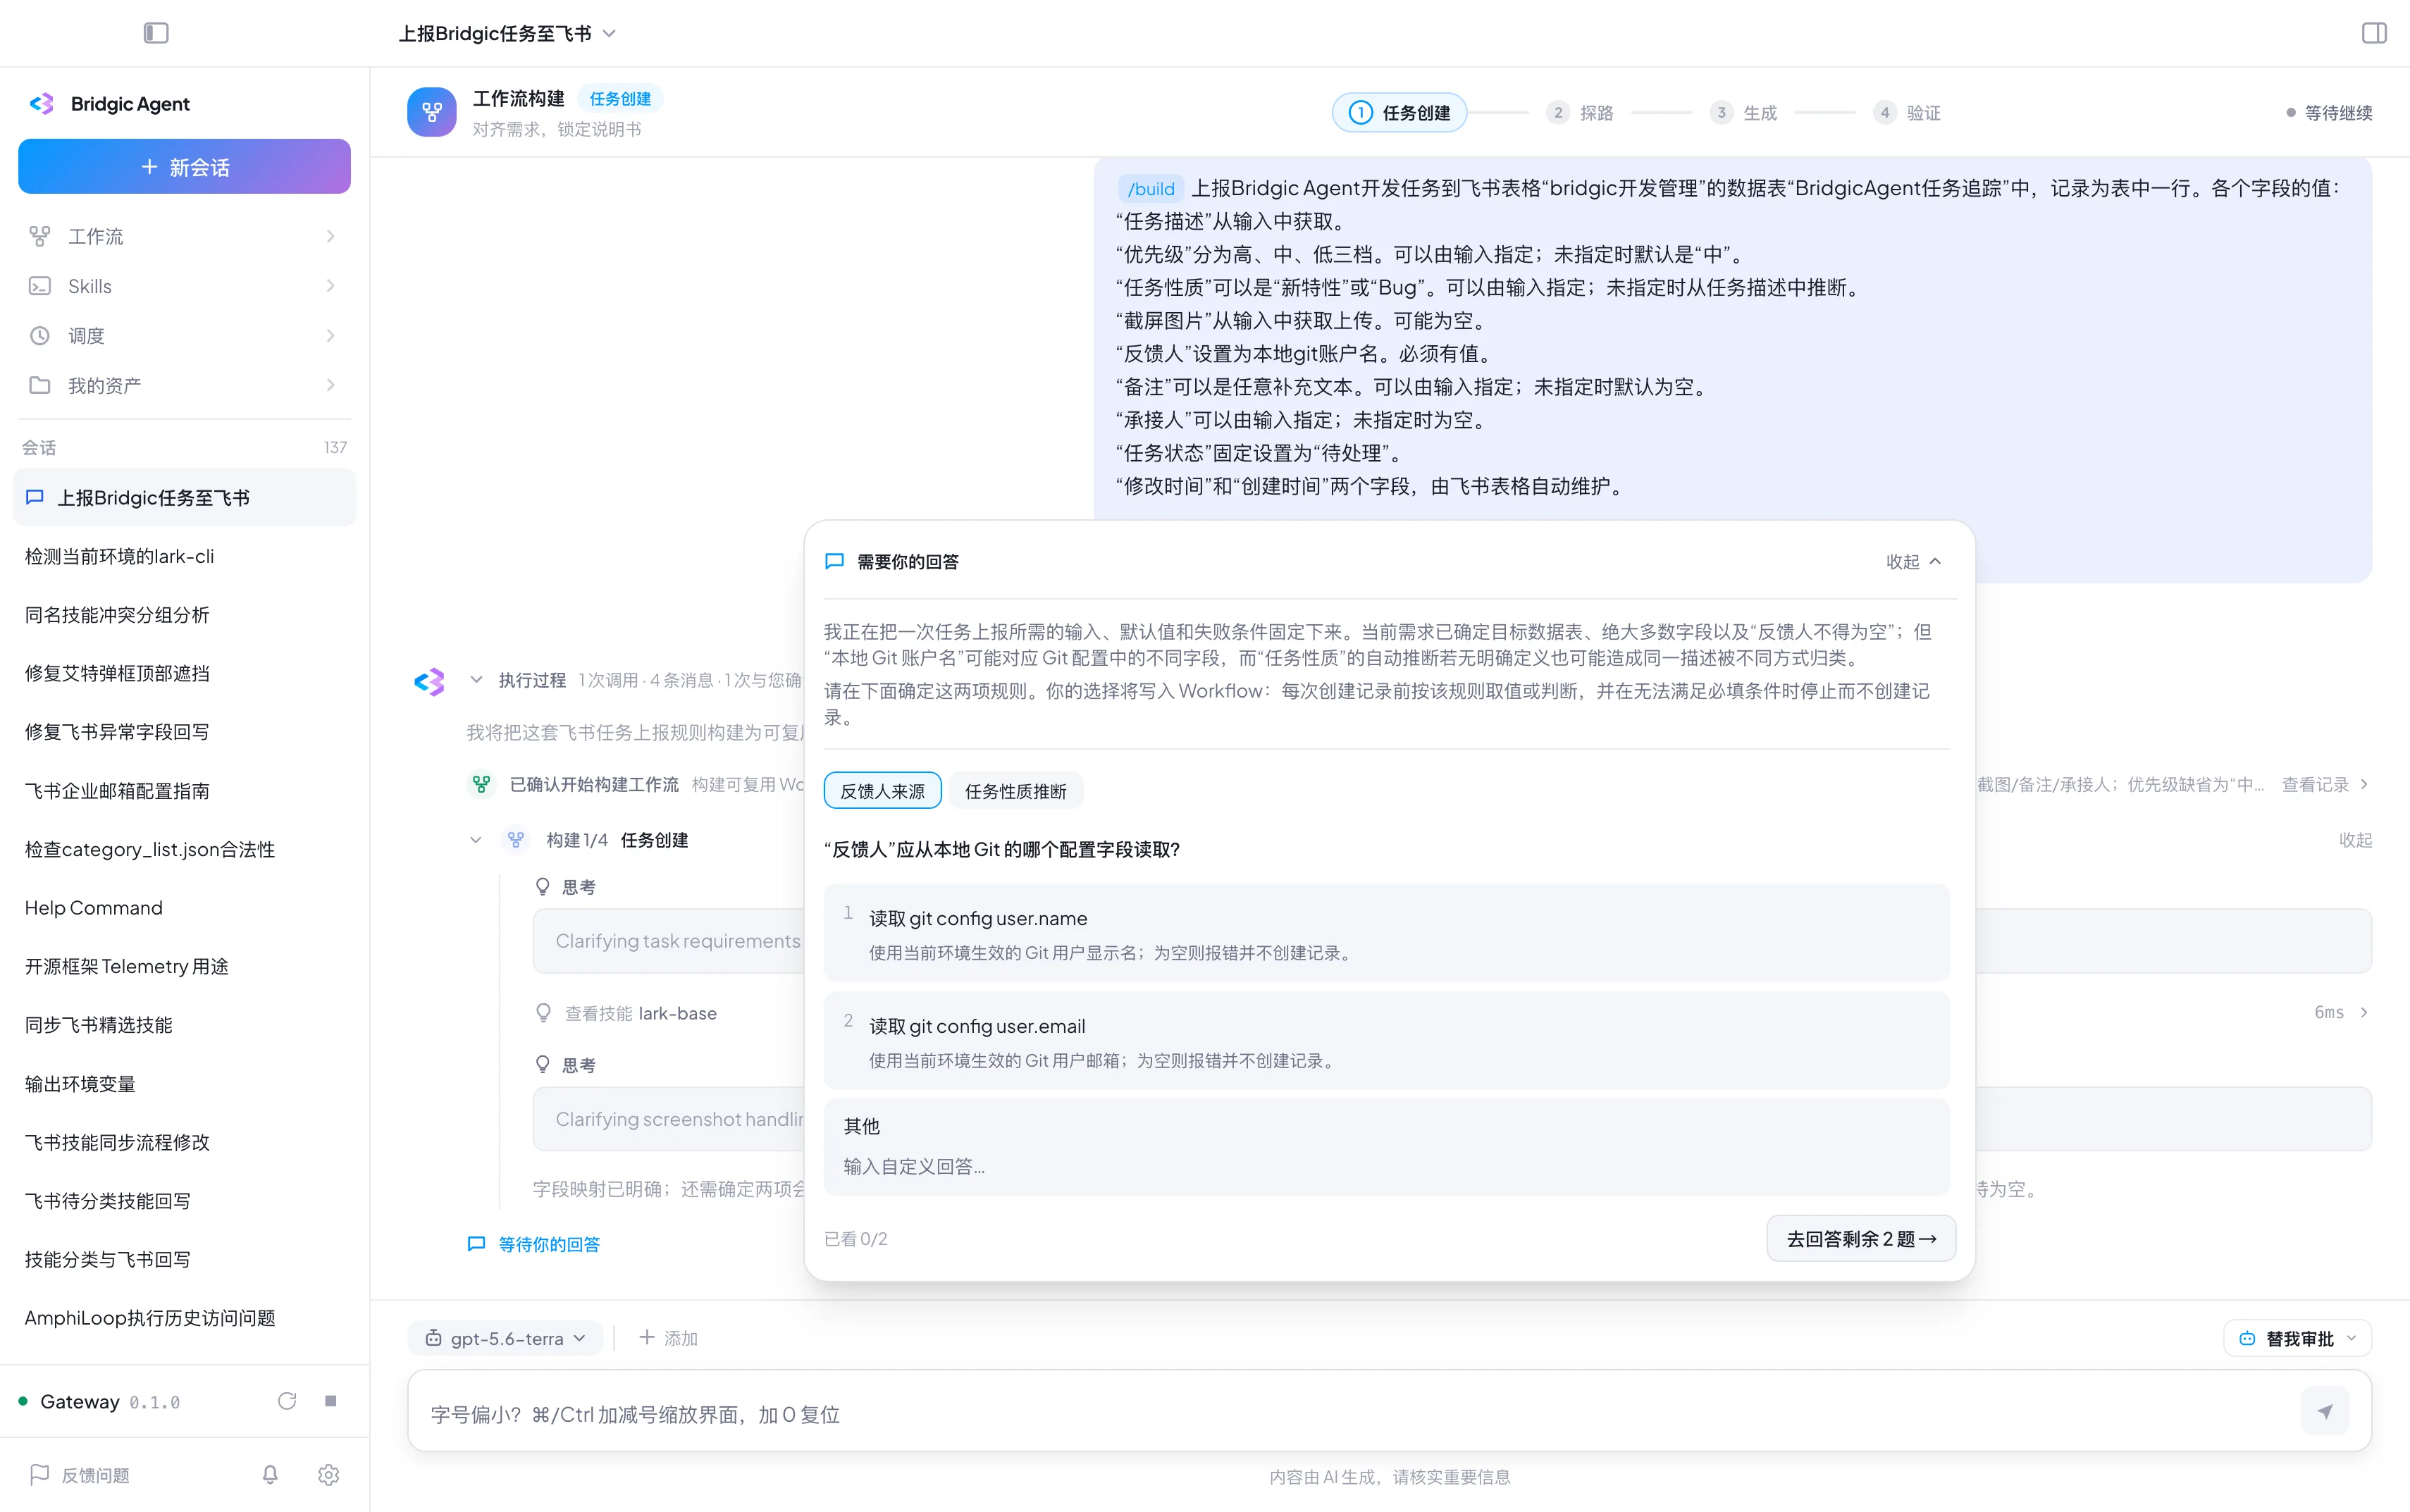Expand the 我的资产 sidebar section
2410x1512 pixels.
330,385
